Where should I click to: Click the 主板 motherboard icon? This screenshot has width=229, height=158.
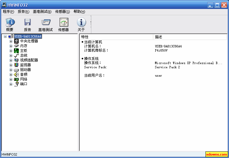point(16,51)
